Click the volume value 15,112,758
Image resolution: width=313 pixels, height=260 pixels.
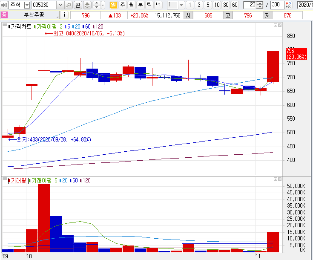click(167, 15)
